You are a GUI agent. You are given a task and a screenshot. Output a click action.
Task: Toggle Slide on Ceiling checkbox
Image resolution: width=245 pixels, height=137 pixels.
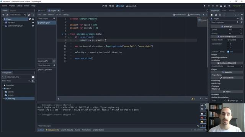pos(228,52)
